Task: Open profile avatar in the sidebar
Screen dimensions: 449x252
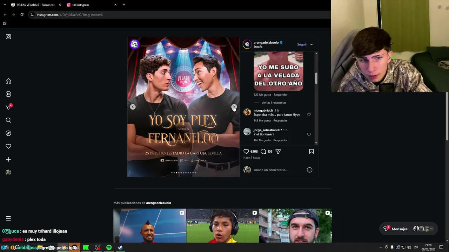Action: pyautogui.click(x=8, y=172)
